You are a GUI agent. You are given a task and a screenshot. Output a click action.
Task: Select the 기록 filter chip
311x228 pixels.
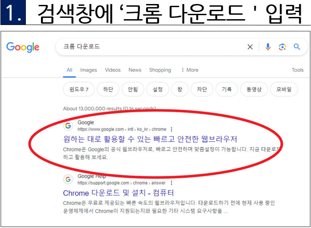point(227,89)
